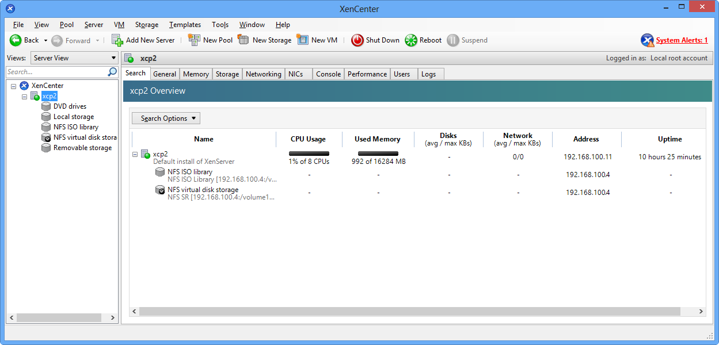Select NFS virtual disk storage tree item

click(x=85, y=137)
